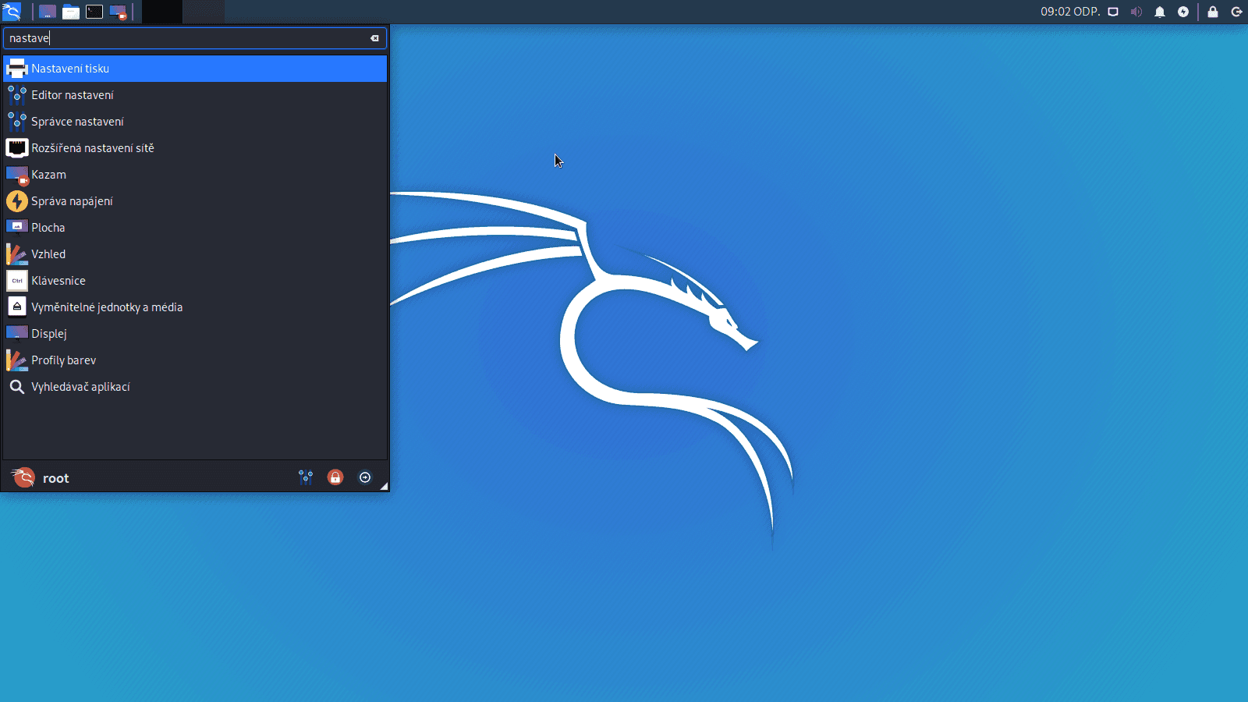Screen dimensions: 1248x702
Task: Open the terminal emulator taskbar icon
Action: coord(95,12)
